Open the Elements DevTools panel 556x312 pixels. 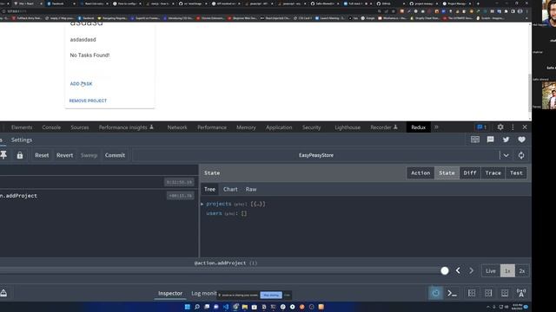[x=22, y=127]
